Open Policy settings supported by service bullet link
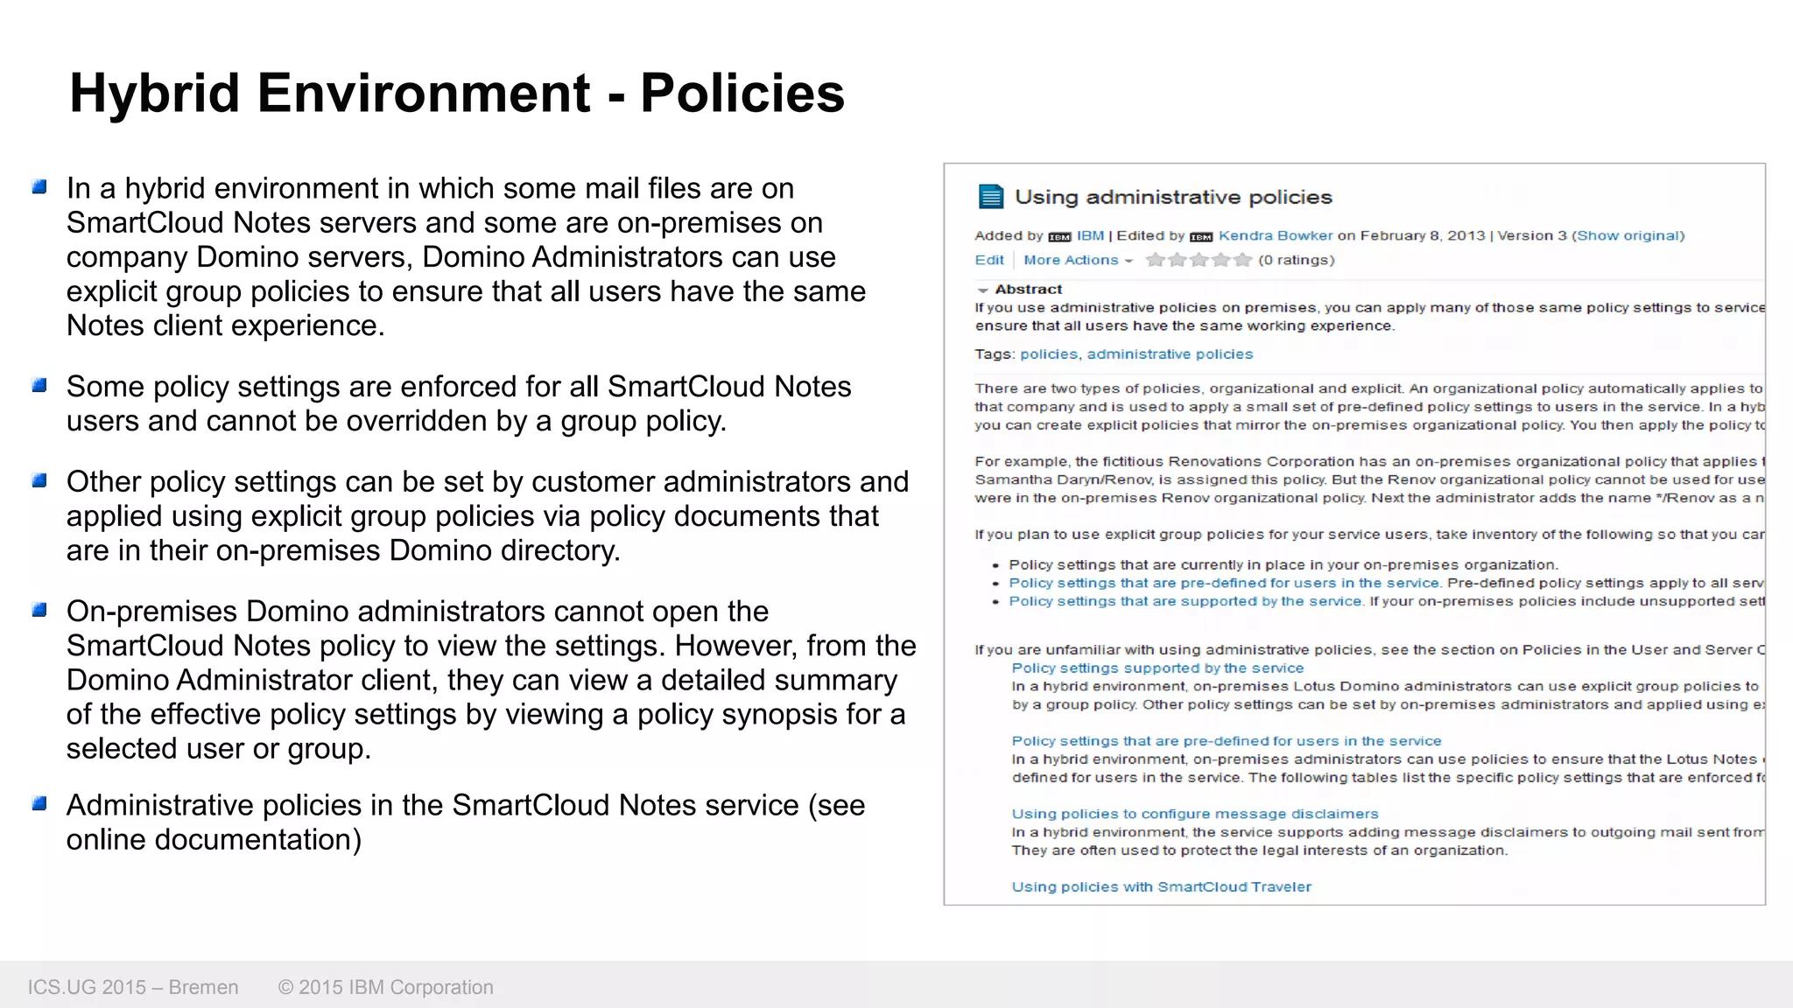The width and height of the screenshot is (1793, 1008). (1185, 601)
